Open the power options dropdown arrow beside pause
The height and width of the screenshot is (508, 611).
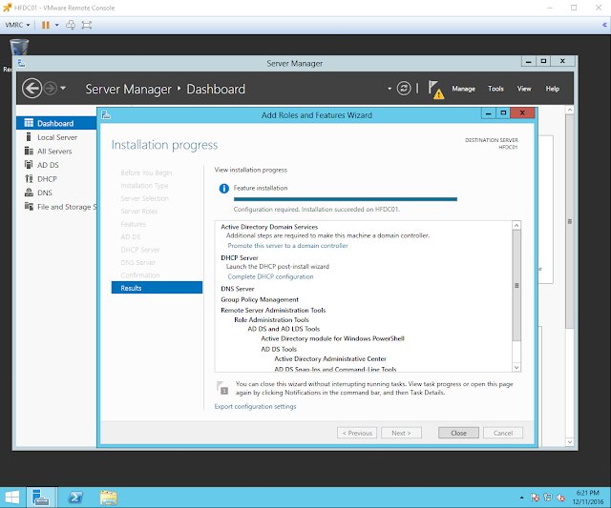coord(57,25)
